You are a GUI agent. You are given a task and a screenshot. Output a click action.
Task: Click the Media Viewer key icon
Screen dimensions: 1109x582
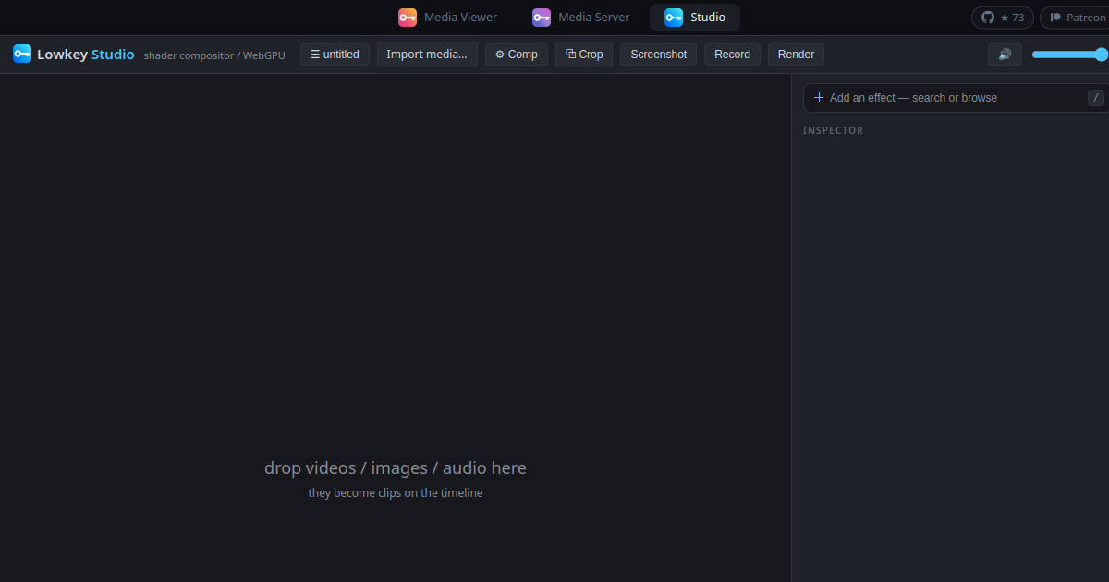pos(408,18)
